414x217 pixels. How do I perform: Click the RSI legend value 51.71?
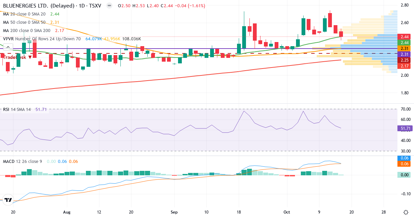click(x=41, y=109)
